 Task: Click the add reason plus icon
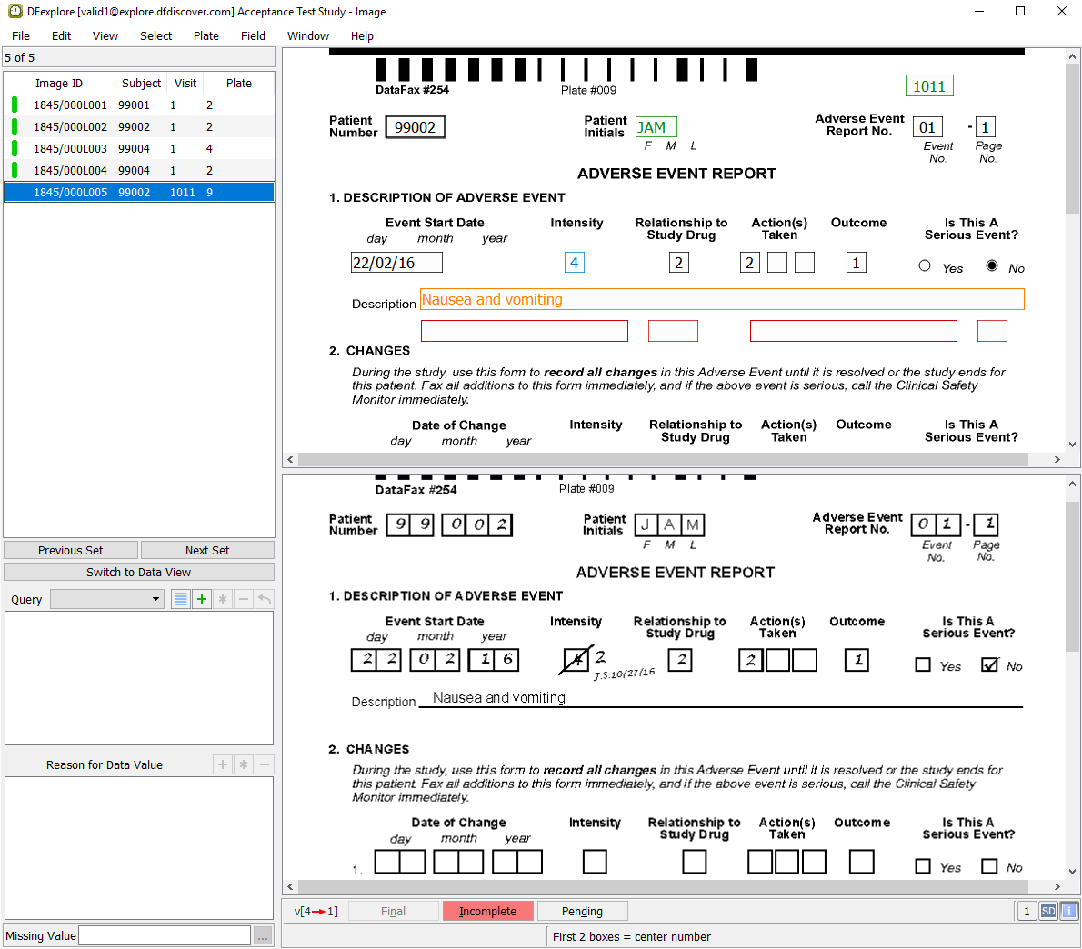(x=223, y=764)
